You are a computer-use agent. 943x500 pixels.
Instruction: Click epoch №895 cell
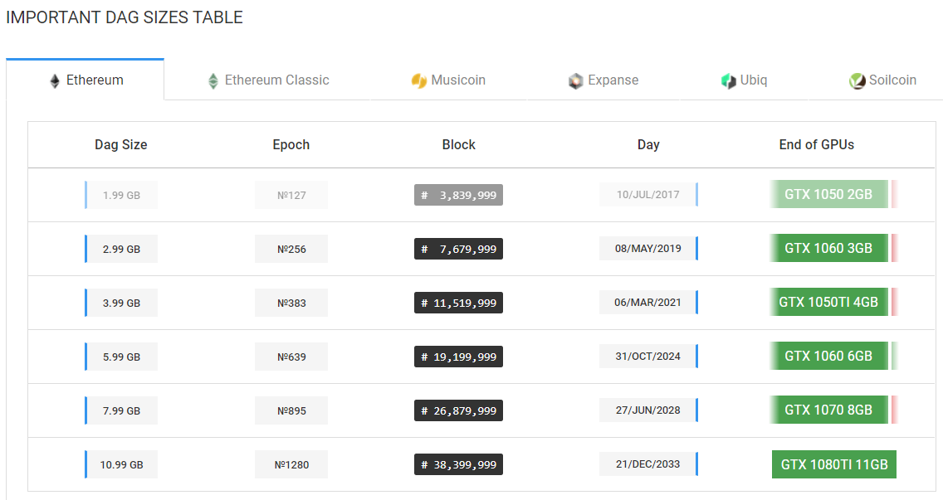pyautogui.click(x=291, y=410)
